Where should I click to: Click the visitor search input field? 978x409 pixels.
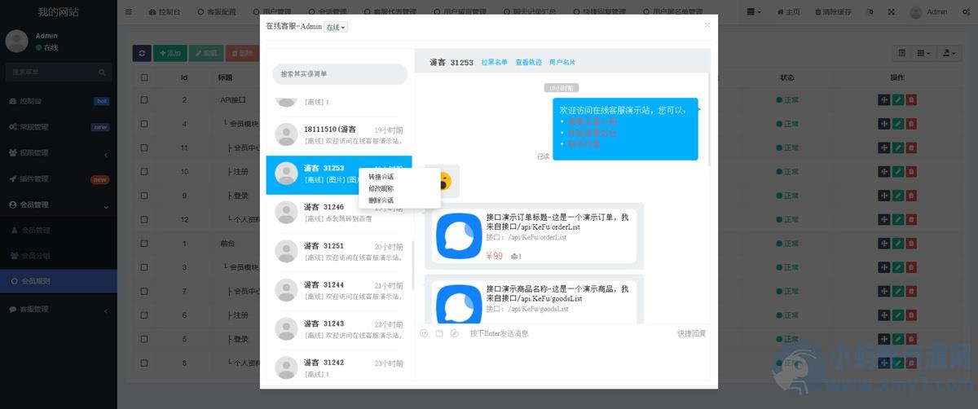[x=340, y=74]
